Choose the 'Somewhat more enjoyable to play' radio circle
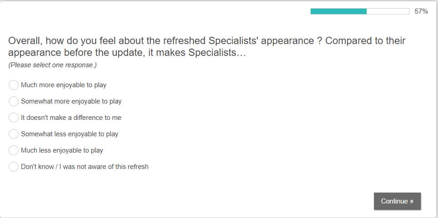Image resolution: width=438 pixels, height=218 pixels. [14, 101]
